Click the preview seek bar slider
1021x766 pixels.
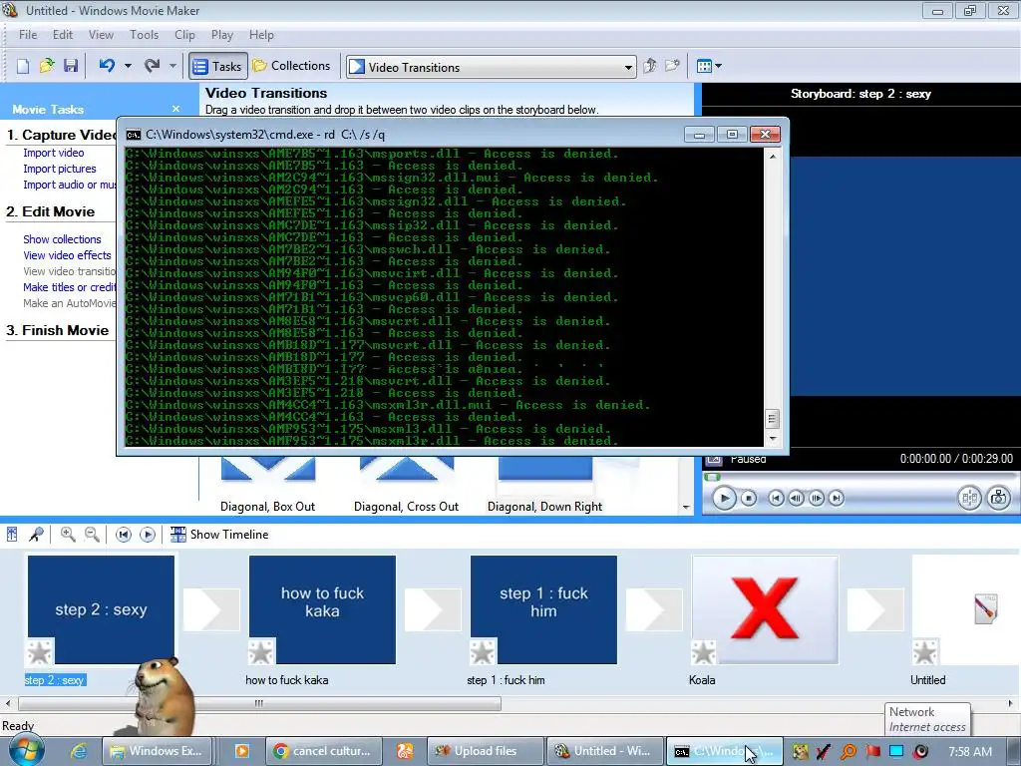tap(712, 477)
